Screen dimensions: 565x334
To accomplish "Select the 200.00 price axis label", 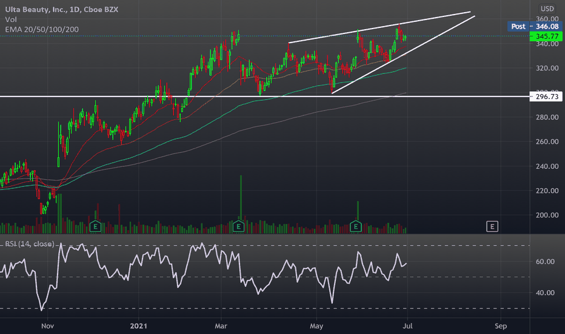I will click(547, 215).
